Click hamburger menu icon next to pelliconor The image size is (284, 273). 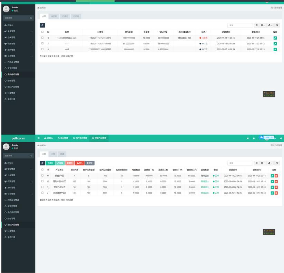39,138
